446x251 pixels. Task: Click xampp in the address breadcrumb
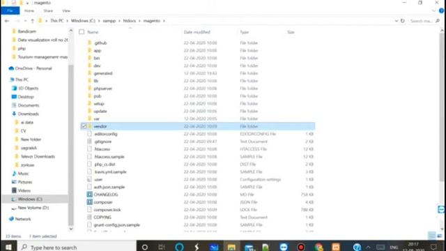pos(109,21)
